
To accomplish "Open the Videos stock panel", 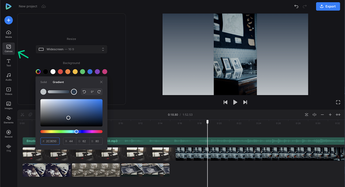I will pos(9,91).
